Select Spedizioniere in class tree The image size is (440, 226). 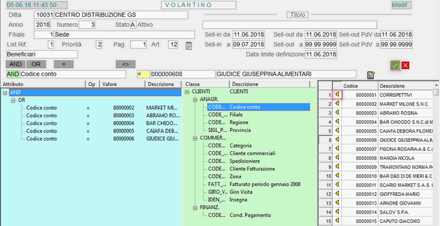pos(245,161)
